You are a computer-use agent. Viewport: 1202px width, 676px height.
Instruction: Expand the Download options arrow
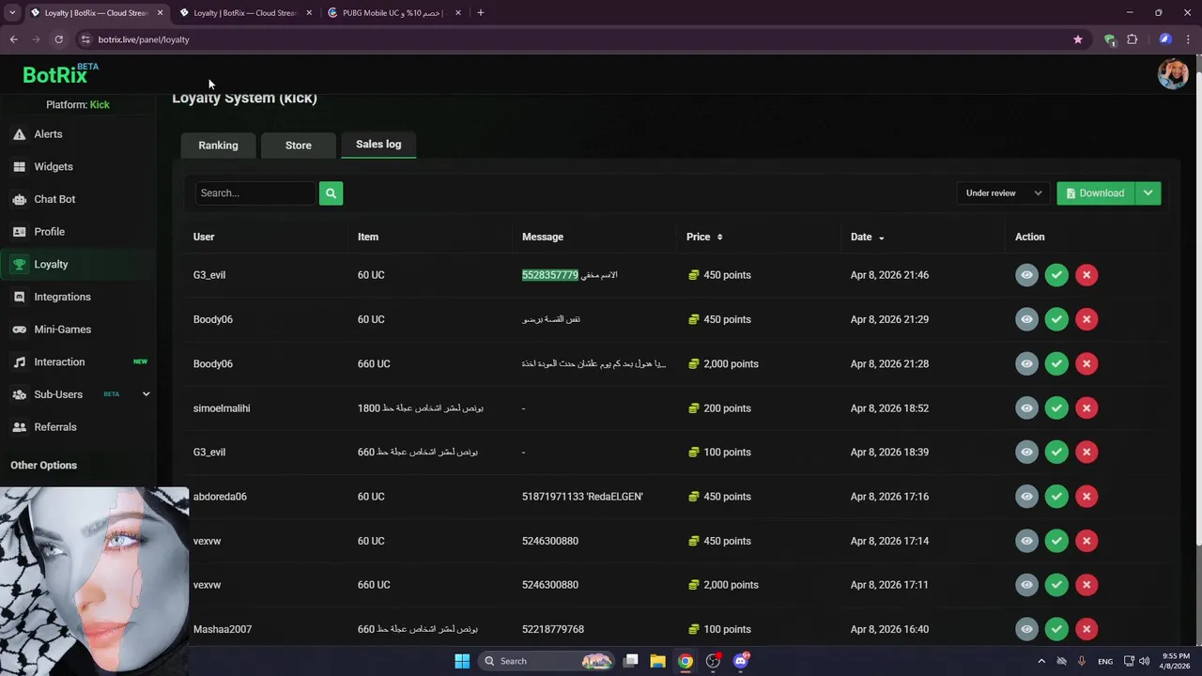click(x=1148, y=193)
